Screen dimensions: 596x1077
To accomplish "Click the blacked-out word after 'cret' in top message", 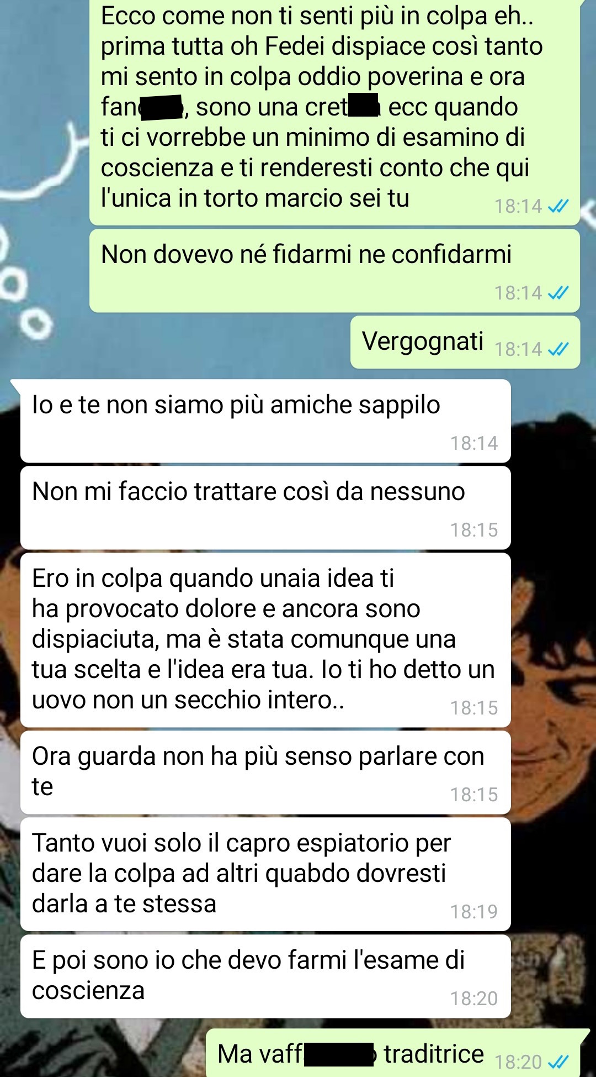I will [364, 105].
